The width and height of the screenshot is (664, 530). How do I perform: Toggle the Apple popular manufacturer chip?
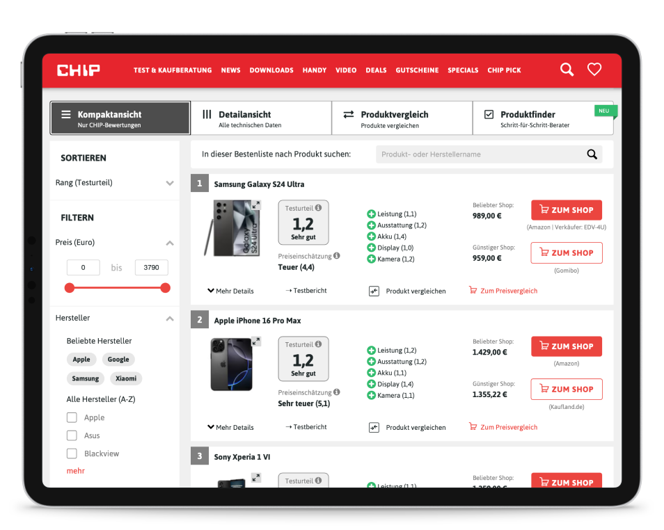81,360
